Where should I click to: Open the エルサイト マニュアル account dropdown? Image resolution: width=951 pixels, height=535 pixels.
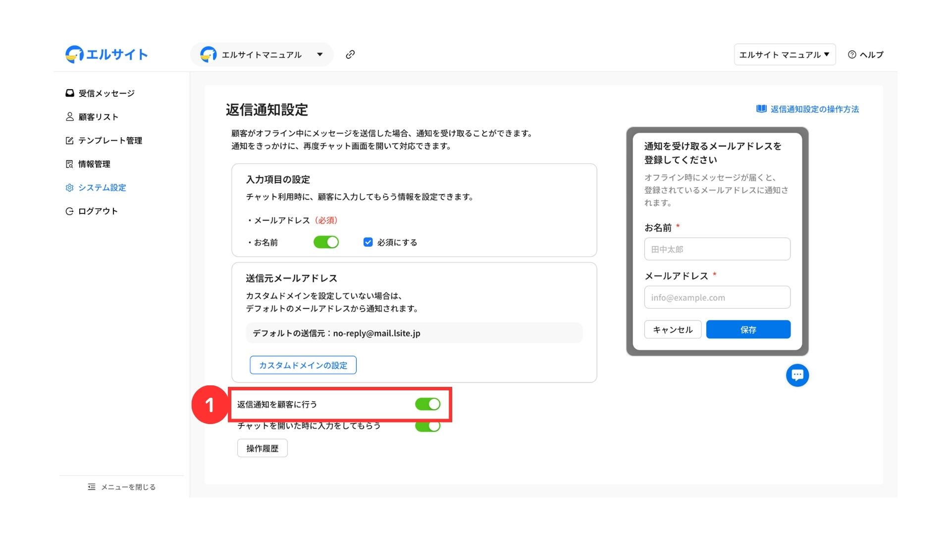(x=784, y=54)
